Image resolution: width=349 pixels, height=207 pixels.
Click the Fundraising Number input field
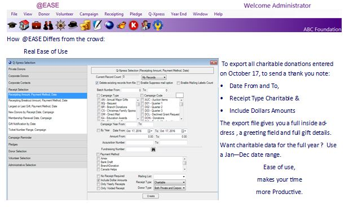pyautogui.click(x=138, y=149)
